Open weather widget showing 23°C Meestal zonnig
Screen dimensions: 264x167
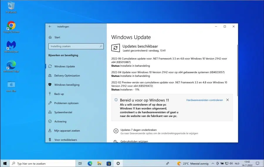click(193, 163)
